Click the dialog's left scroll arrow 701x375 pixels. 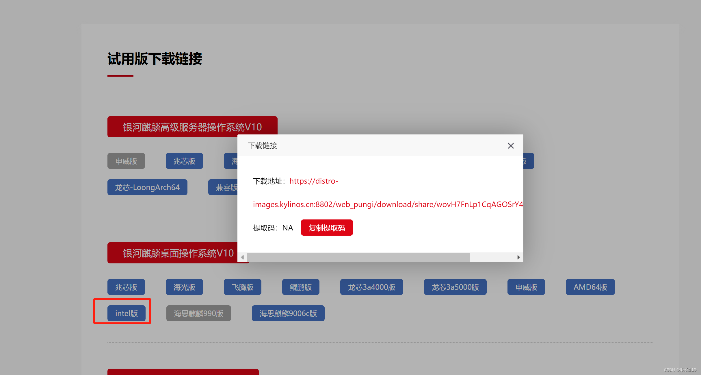pyautogui.click(x=242, y=257)
